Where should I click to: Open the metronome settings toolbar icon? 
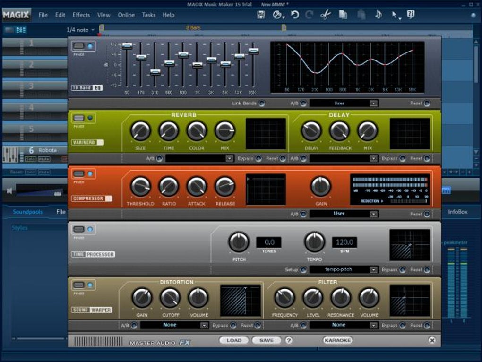[x=278, y=15]
